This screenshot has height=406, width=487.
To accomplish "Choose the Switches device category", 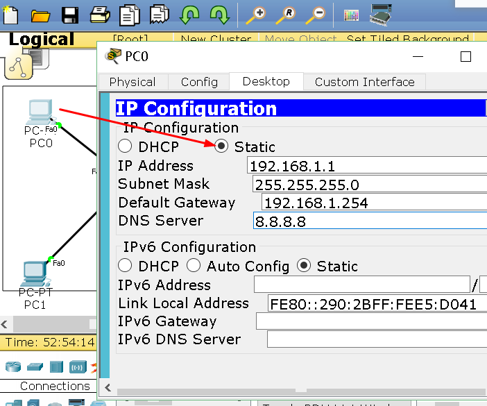I will click(35, 367).
